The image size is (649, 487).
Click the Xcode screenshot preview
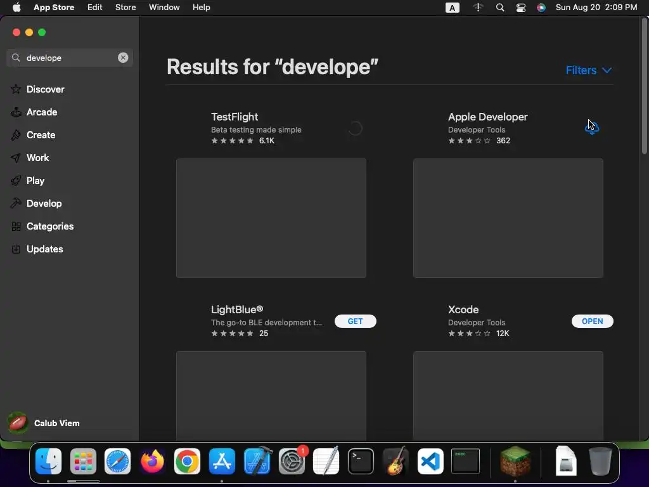coord(508,396)
